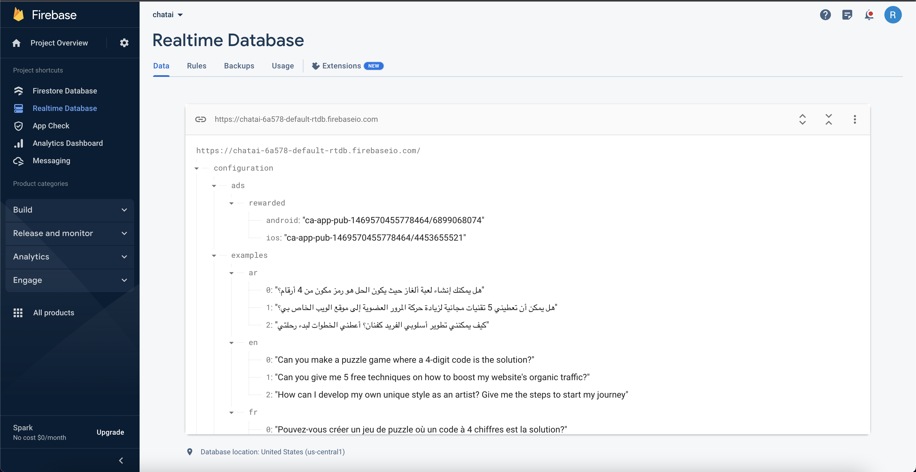Open Analytics Dashboard in sidebar
The height and width of the screenshot is (472, 916).
tap(68, 143)
